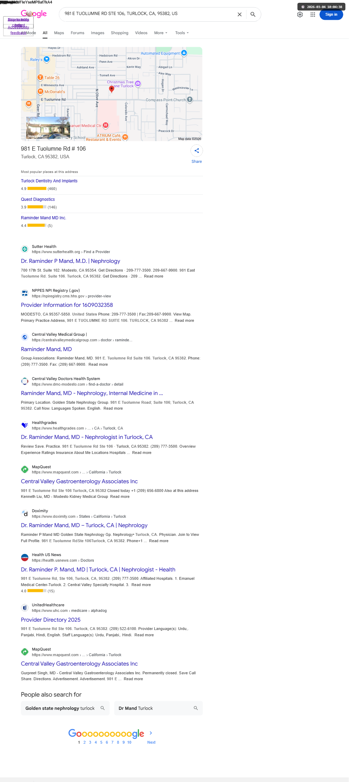Open Street View thumbnail on map
This screenshot has height=782, width=353.
click(x=48, y=128)
